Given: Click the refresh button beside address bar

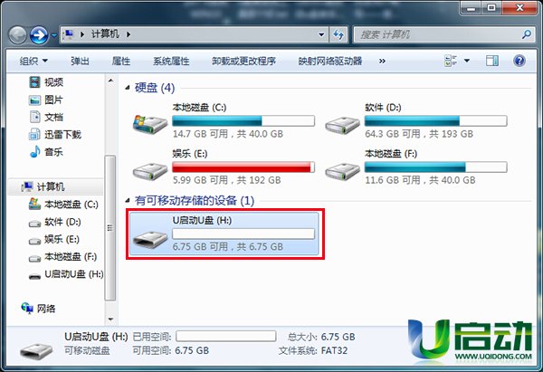Looking at the screenshot, I should point(338,34).
